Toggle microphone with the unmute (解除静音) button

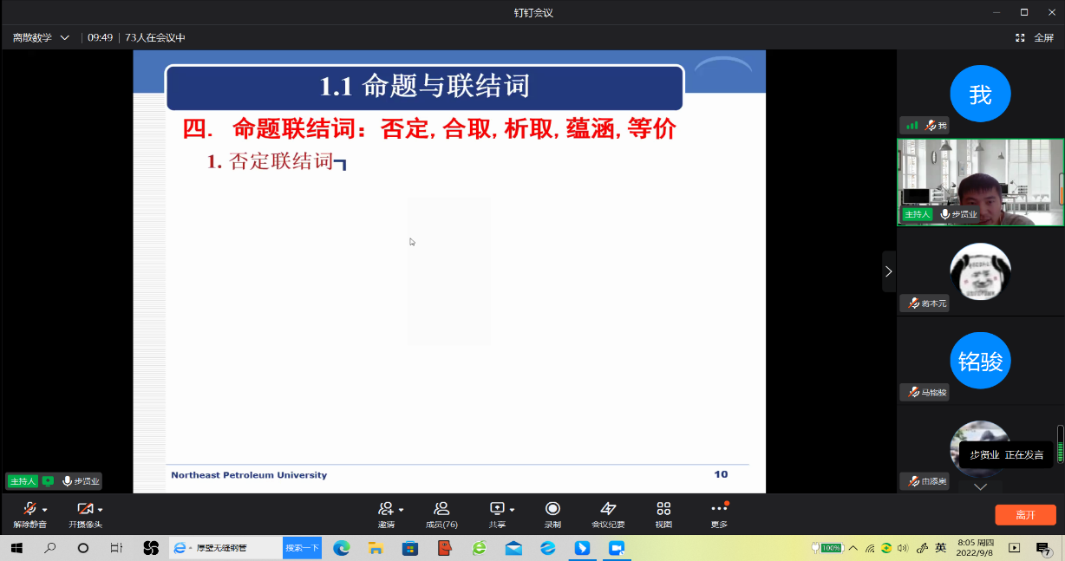point(29,509)
